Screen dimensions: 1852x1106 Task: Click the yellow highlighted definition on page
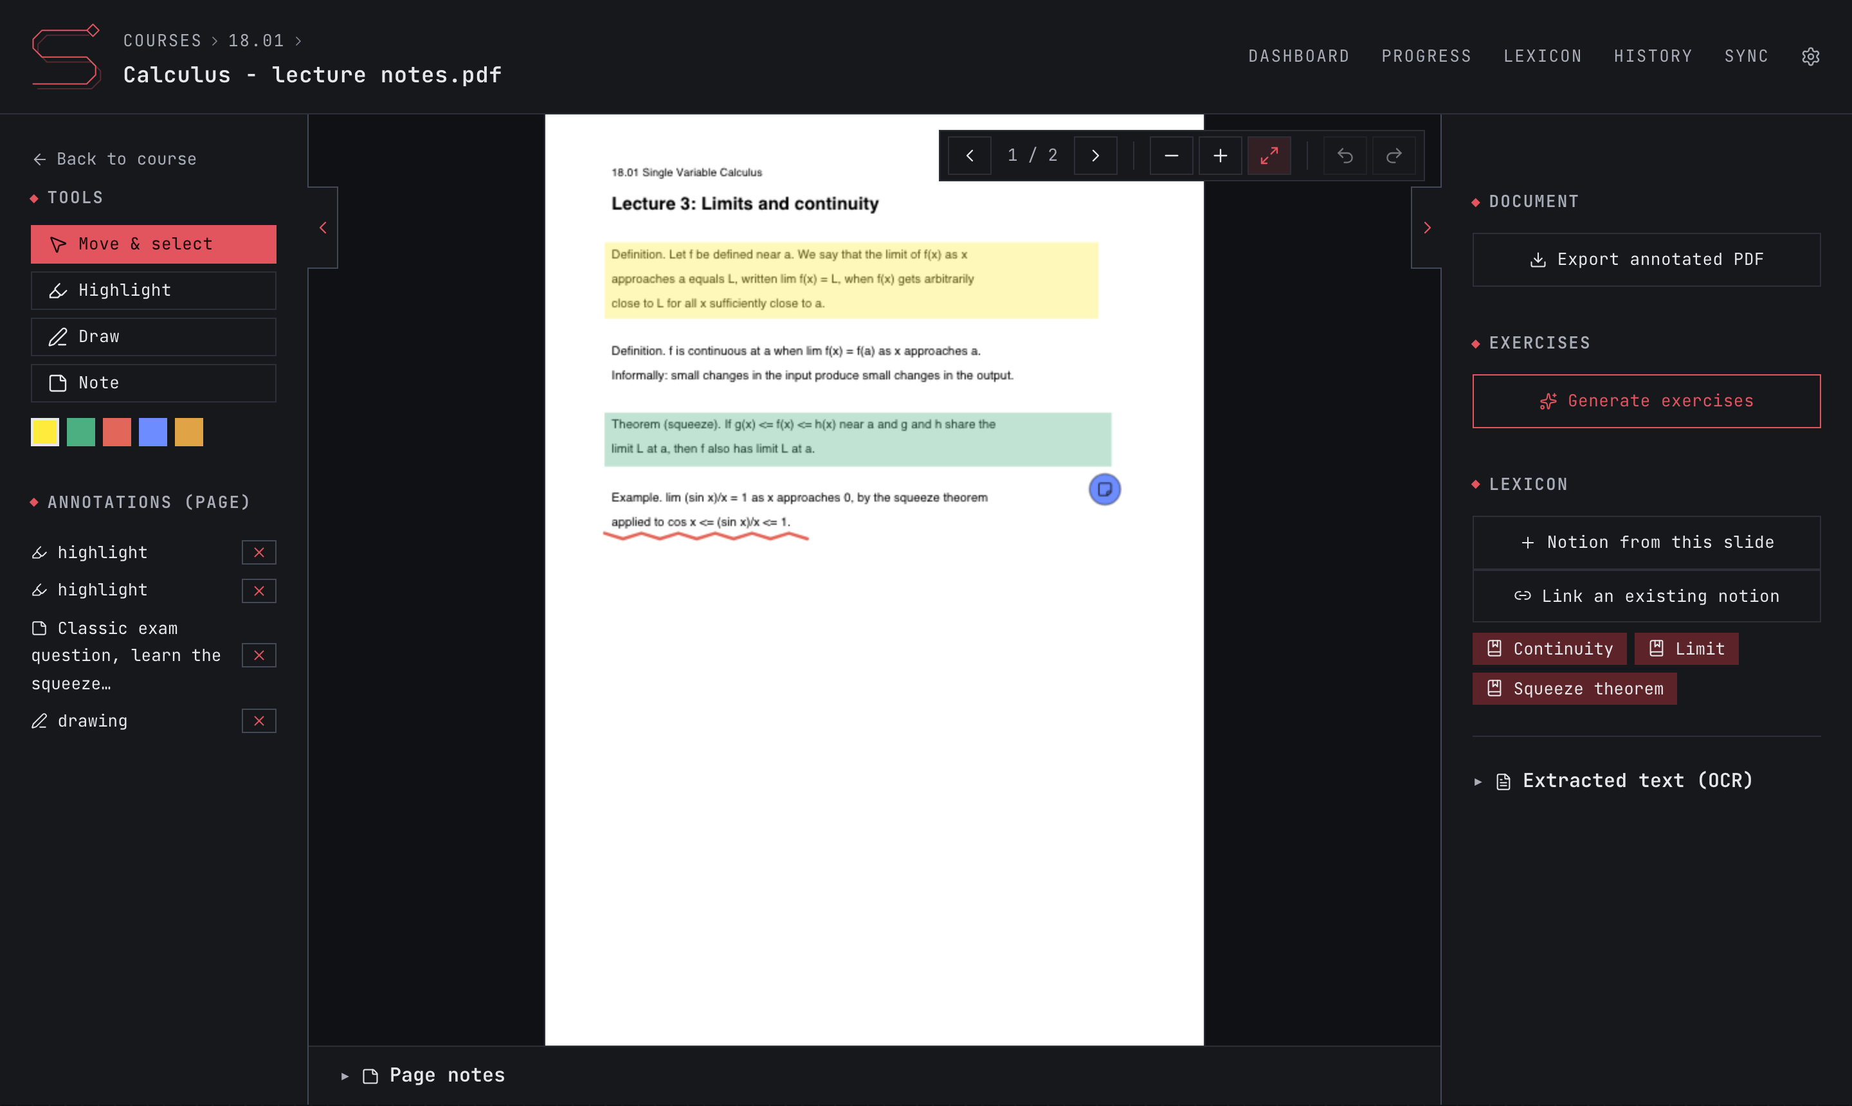850,280
